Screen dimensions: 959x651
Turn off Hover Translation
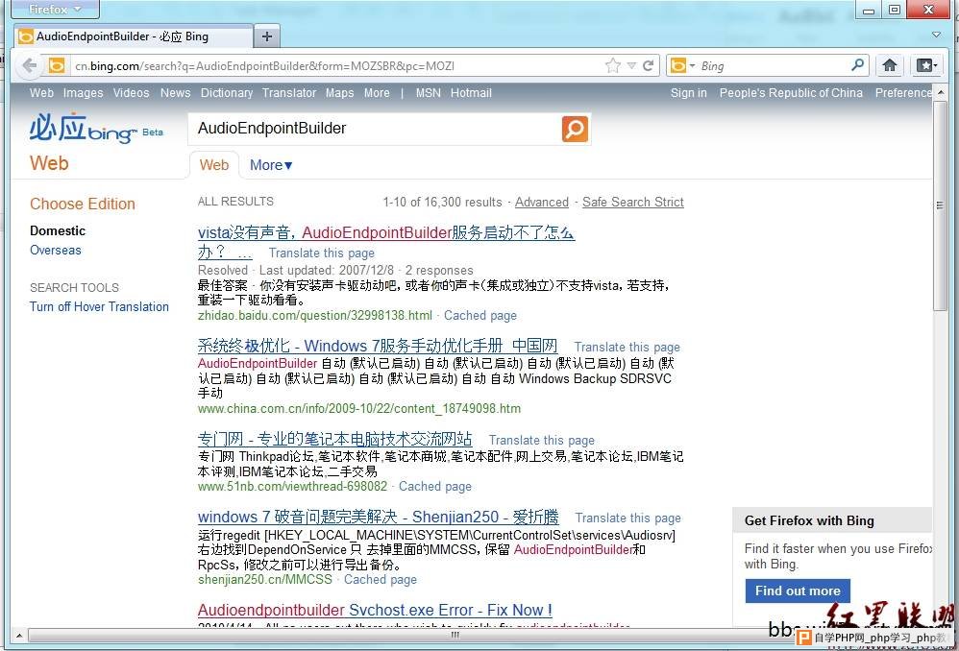[x=99, y=307]
